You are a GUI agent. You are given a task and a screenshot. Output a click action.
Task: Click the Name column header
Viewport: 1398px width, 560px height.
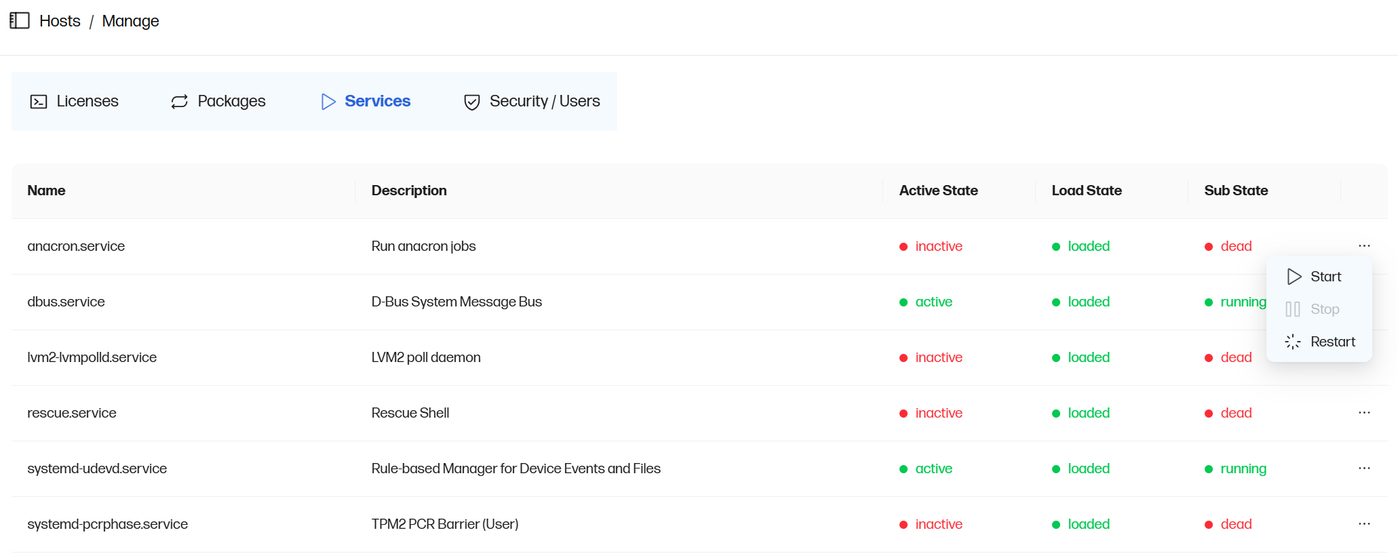(x=46, y=191)
